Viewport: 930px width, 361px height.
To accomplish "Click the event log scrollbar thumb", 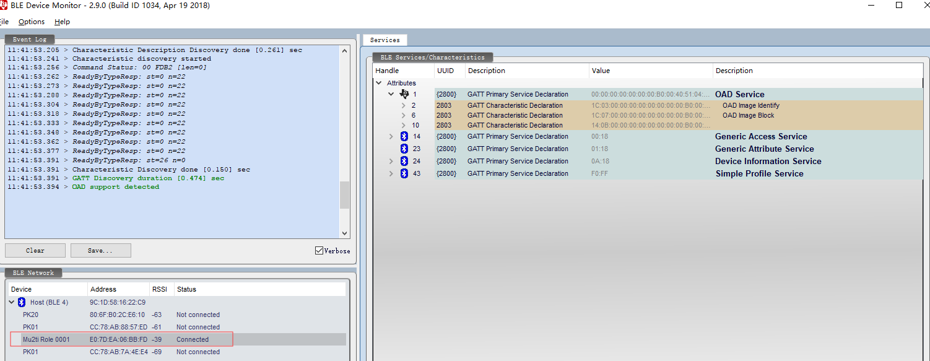I will click(x=345, y=195).
